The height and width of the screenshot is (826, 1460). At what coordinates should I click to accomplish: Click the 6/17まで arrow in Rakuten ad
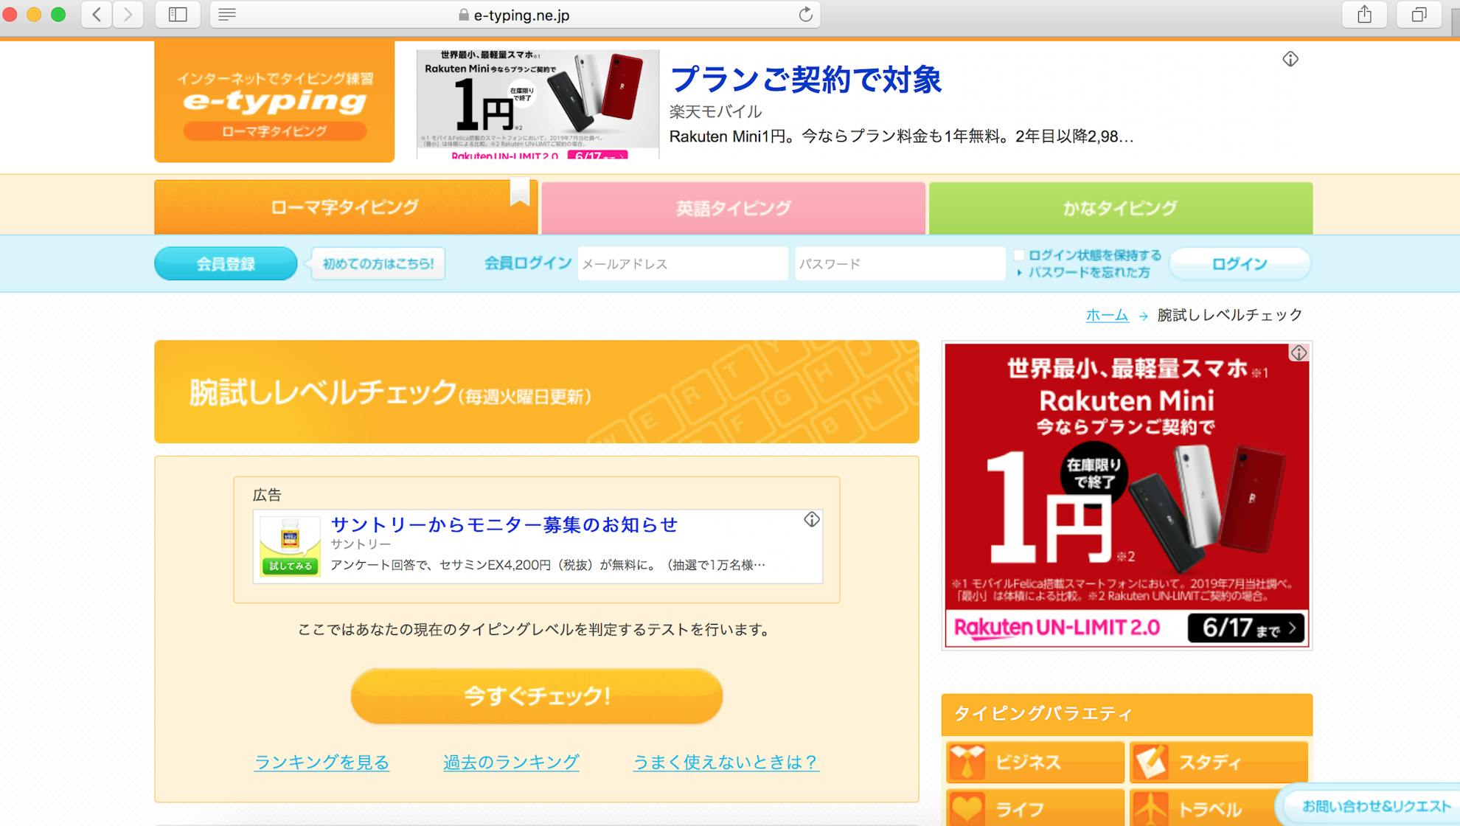click(1246, 628)
